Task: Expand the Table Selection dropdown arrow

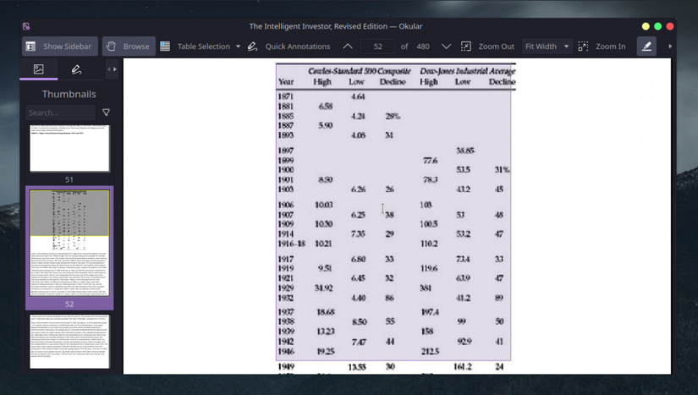Action: pos(238,47)
